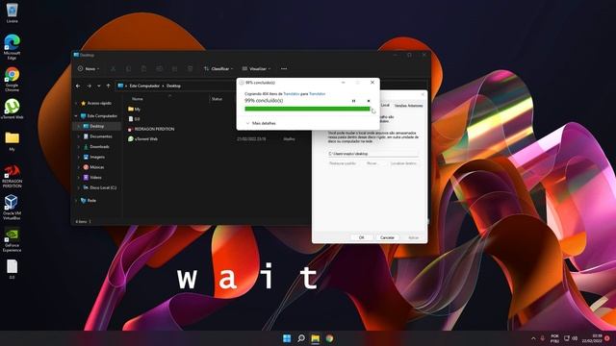Expand Mais detalhes in the copy dialog
616x346 pixels.
tap(261, 123)
